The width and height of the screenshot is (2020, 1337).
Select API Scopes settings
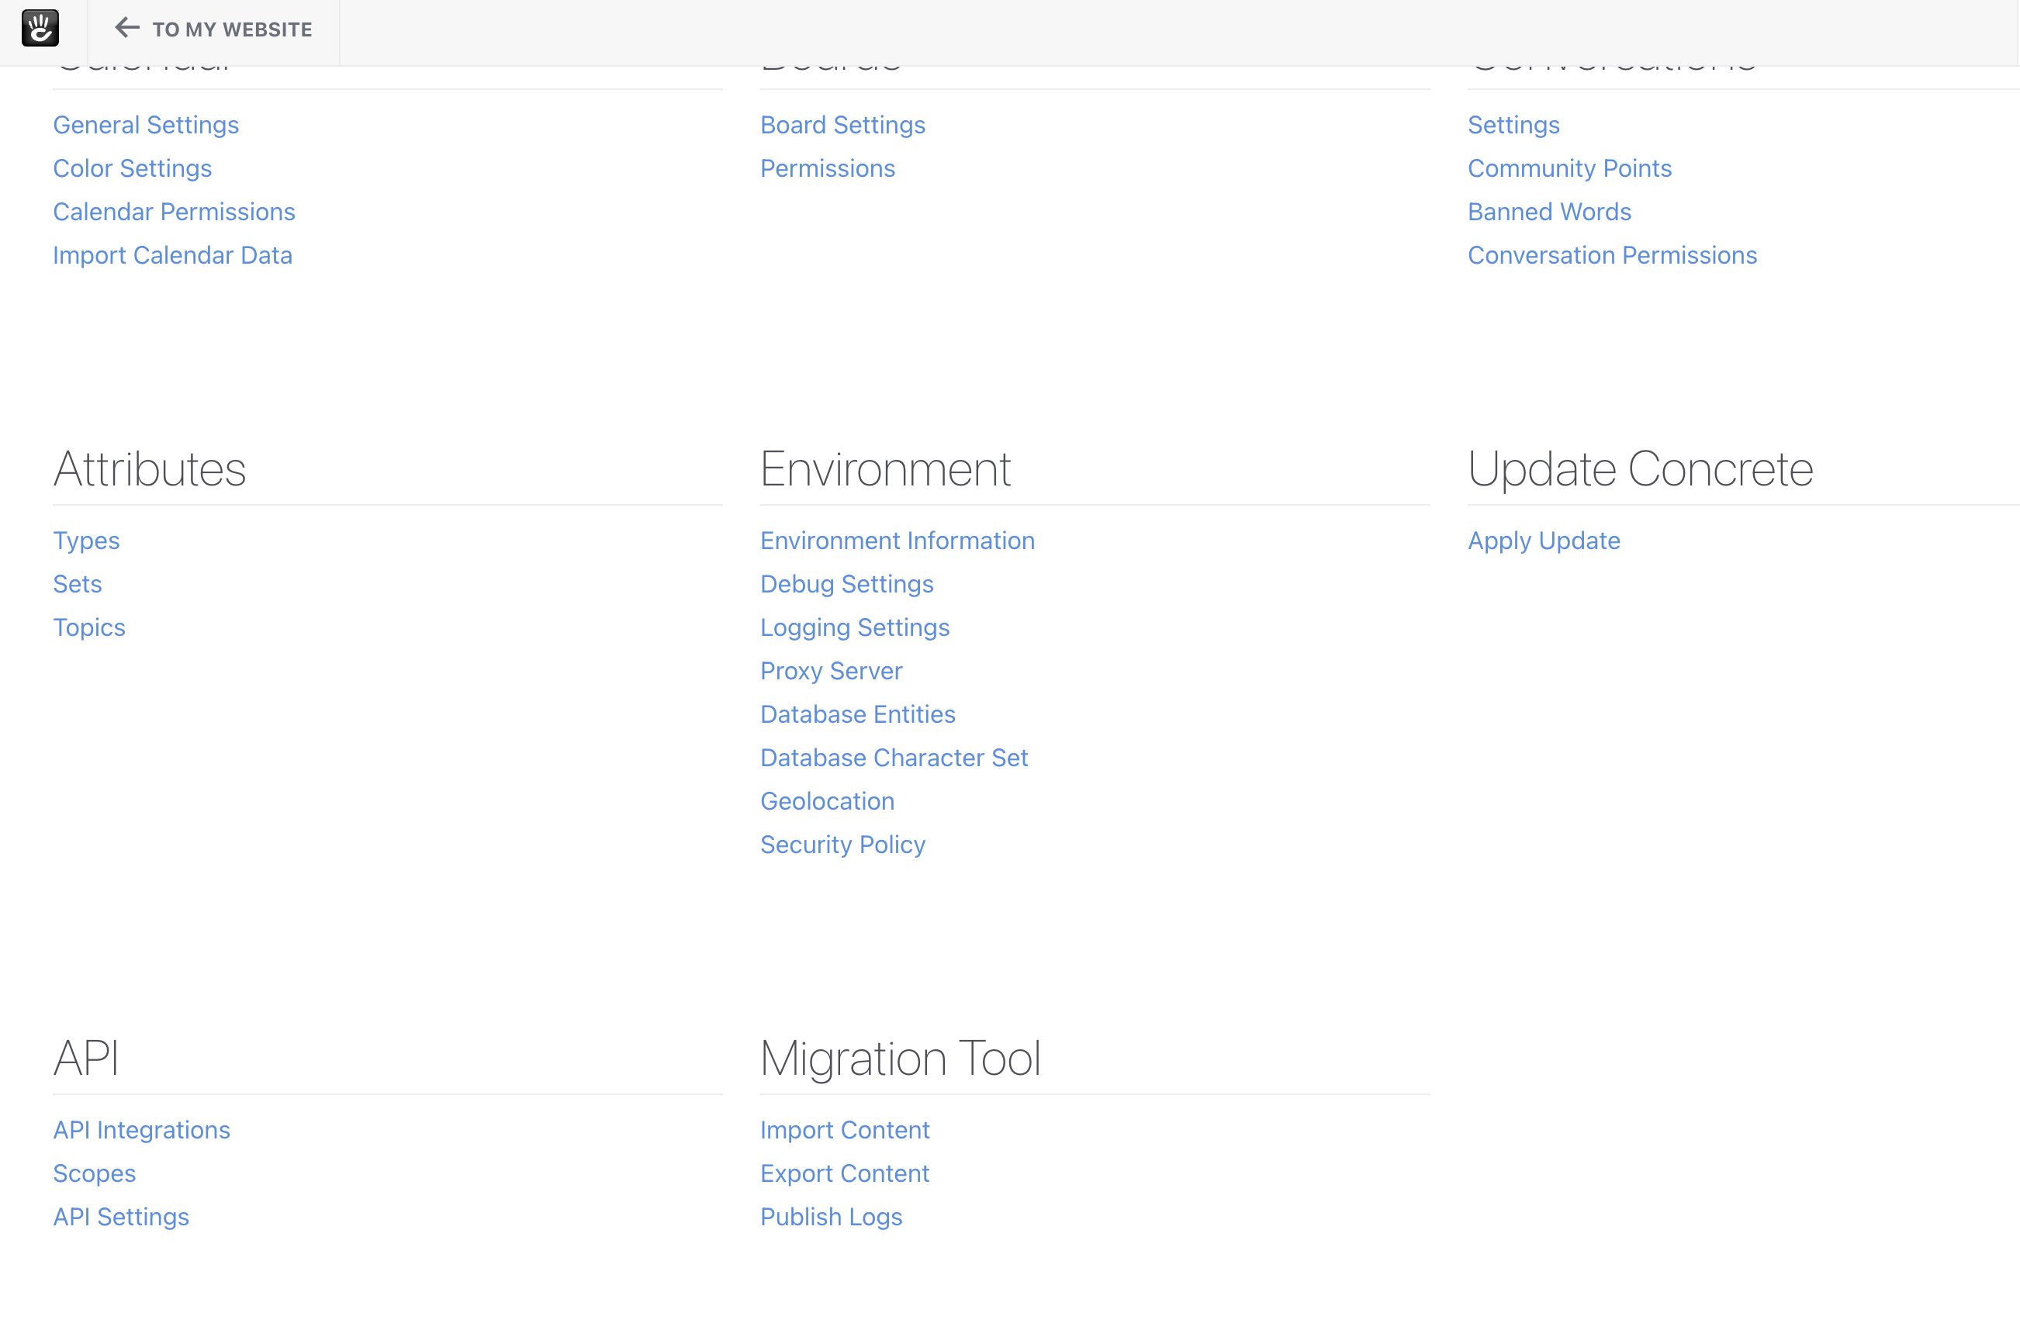click(x=95, y=1173)
